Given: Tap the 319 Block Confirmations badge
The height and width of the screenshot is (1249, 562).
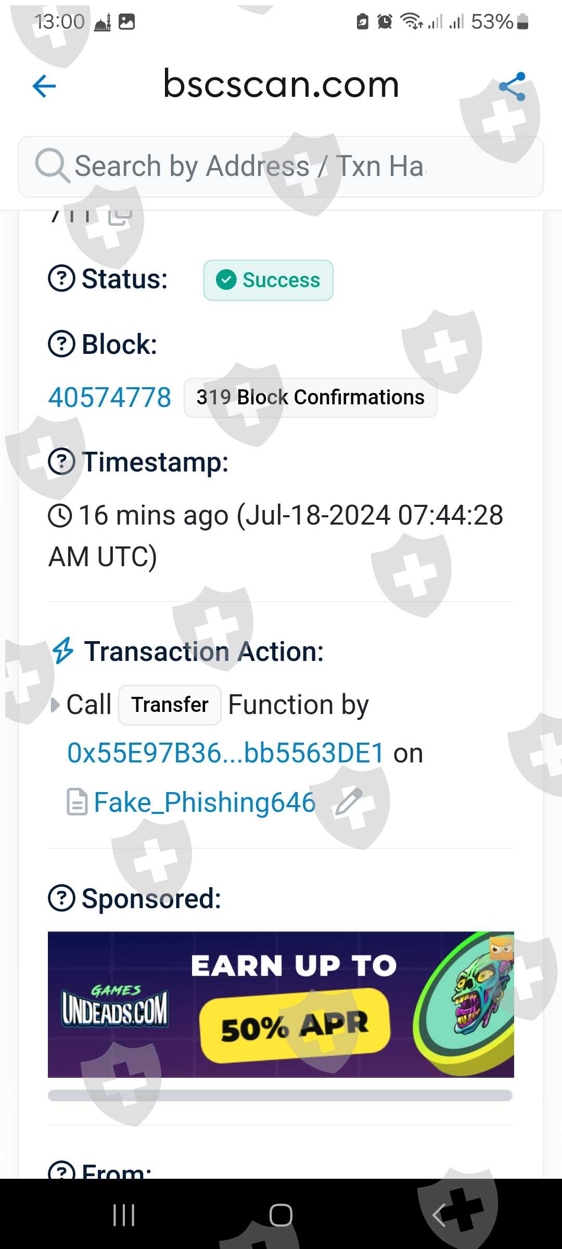Looking at the screenshot, I should pos(310,398).
